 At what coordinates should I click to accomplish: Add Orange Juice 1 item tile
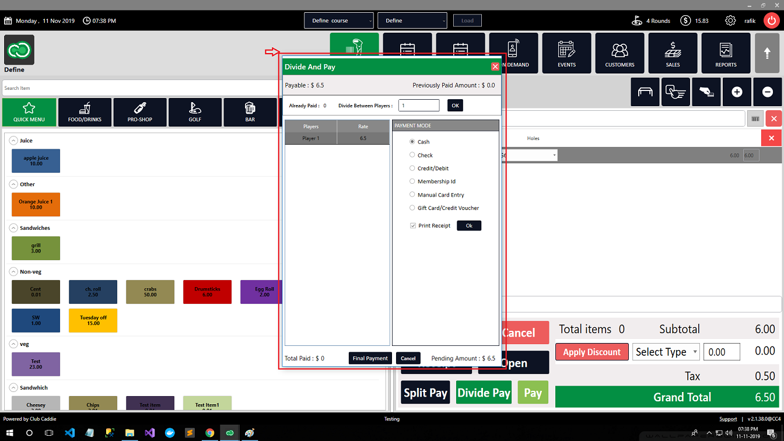pos(36,205)
